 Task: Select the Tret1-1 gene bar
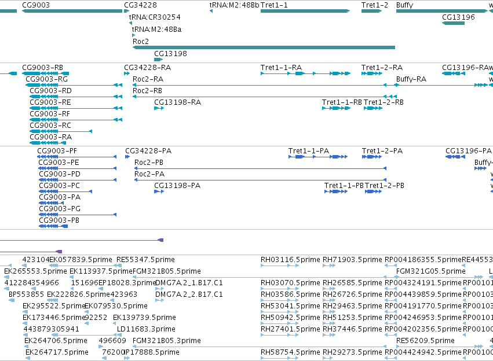(x=305, y=11)
